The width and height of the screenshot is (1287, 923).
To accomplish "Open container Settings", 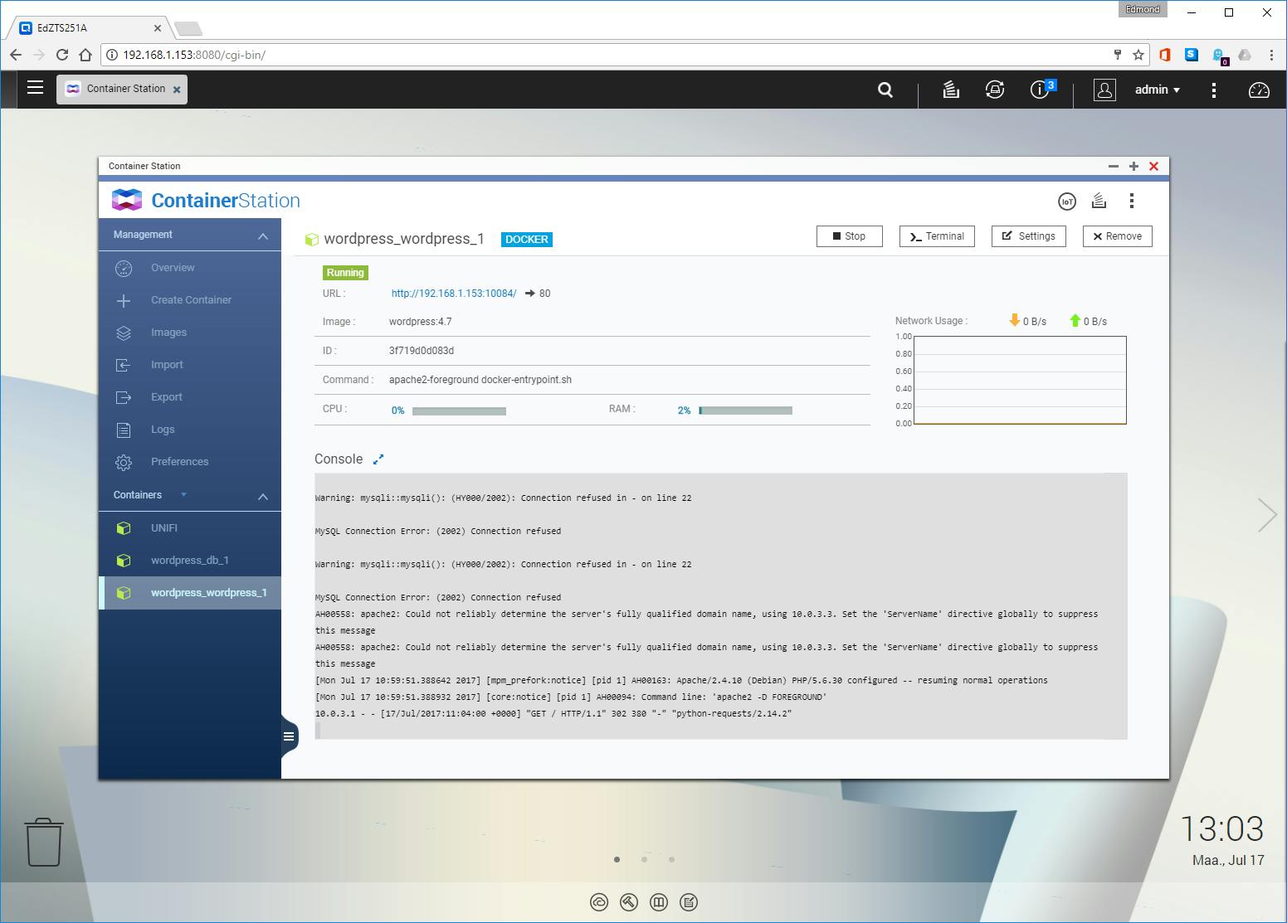I will (1029, 236).
